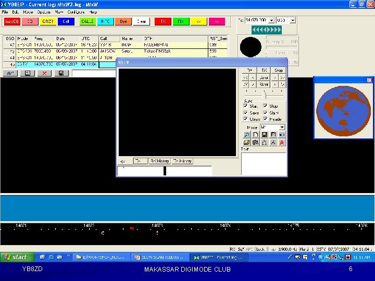
Task: Click the Text input box in the SSTV window
Action: pos(264,164)
